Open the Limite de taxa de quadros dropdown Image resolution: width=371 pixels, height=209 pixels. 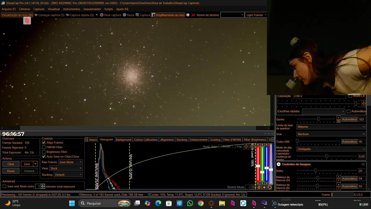pos(331,127)
